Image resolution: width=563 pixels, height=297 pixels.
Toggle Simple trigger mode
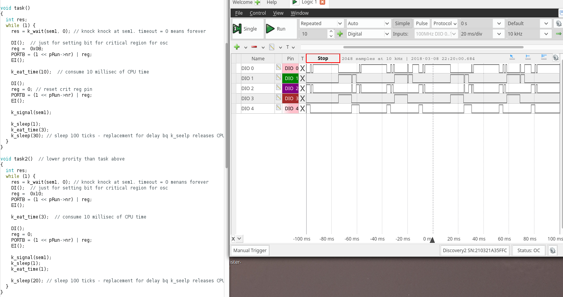pyautogui.click(x=402, y=24)
